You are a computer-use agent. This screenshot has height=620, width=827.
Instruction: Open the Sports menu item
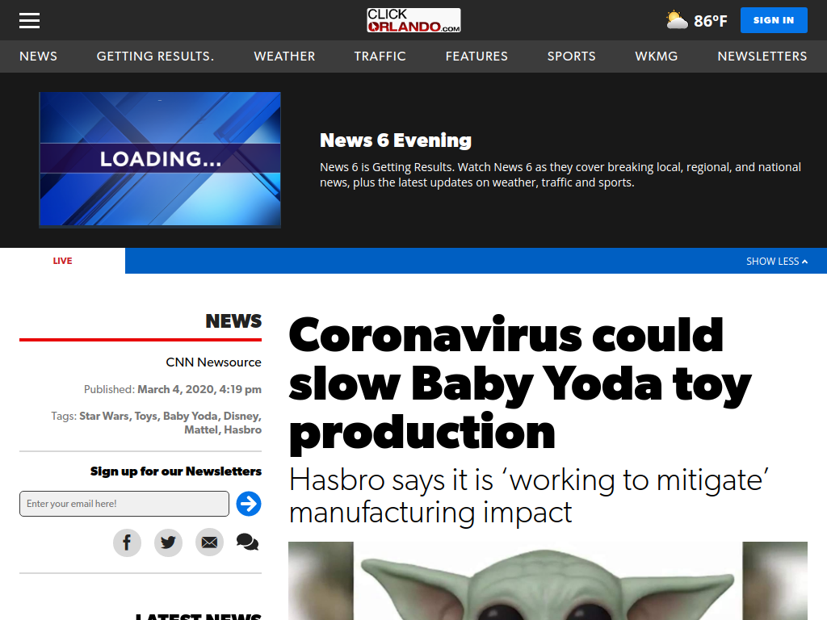pyautogui.click(x=572, y=57)
